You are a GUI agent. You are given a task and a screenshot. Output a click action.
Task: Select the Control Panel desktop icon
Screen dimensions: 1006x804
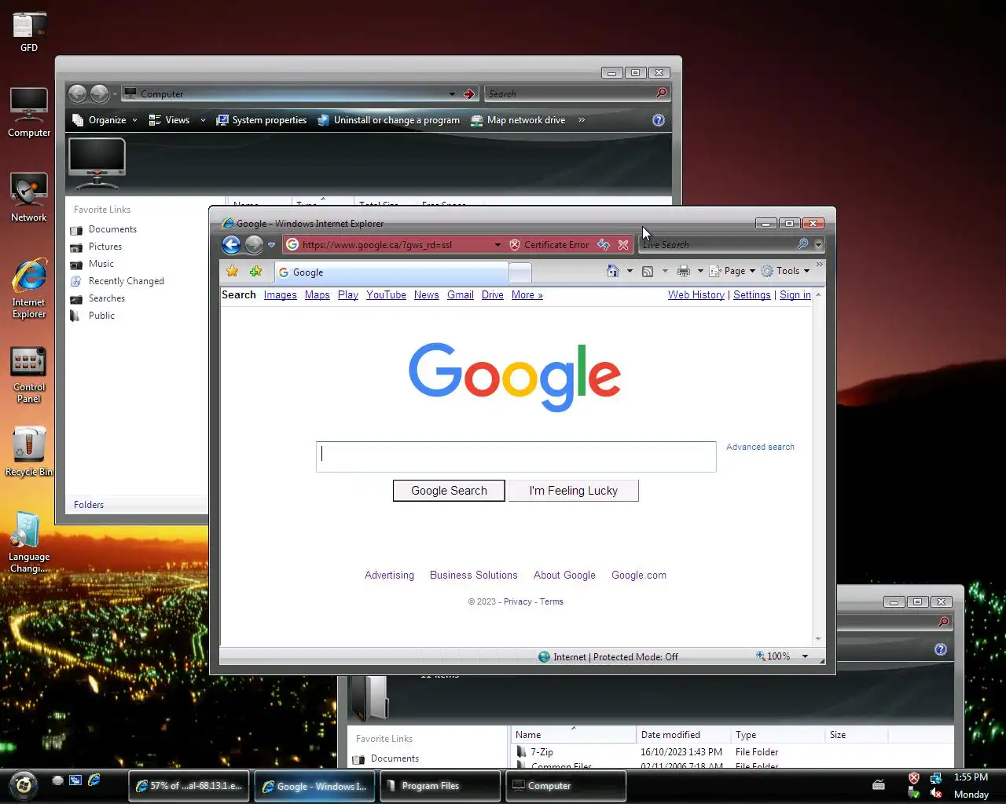pos(29,375)
